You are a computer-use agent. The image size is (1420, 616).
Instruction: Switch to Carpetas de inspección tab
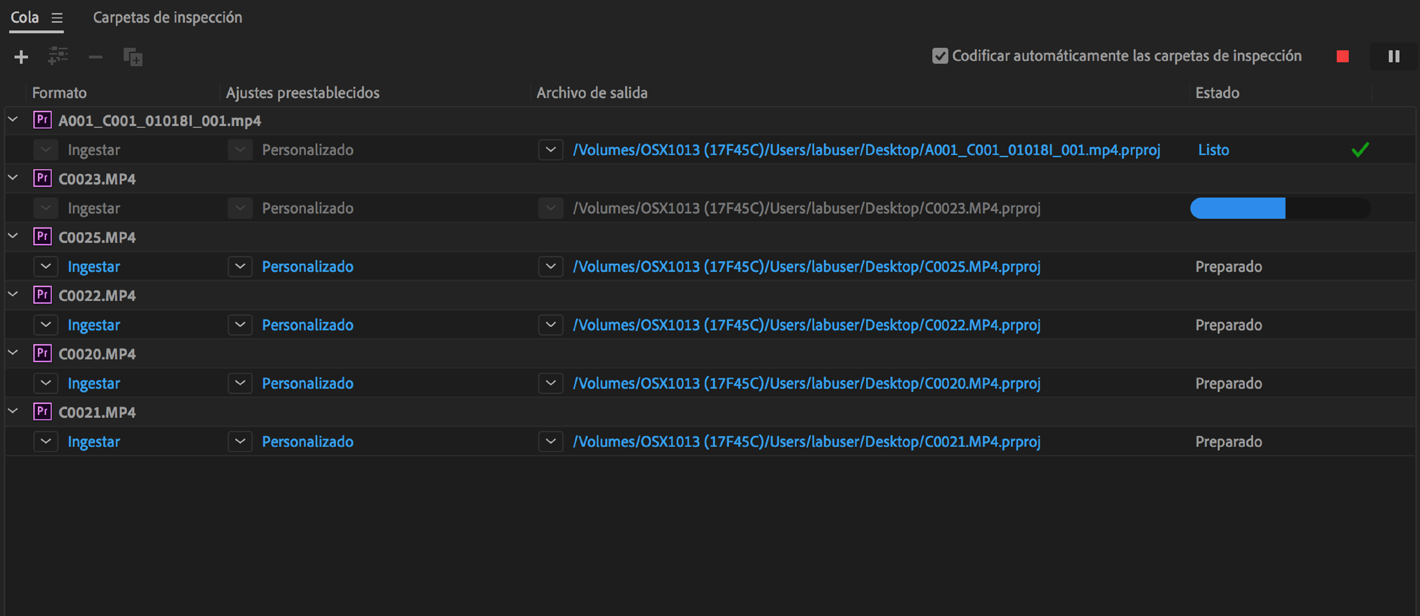[167, 18]
